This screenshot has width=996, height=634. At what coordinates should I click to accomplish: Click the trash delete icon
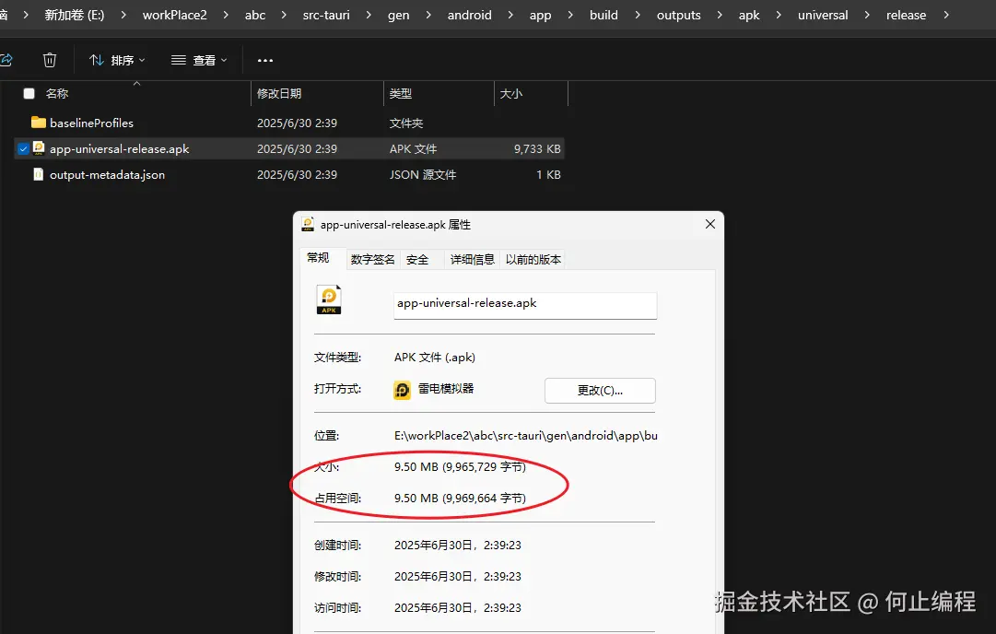point(50,60)
